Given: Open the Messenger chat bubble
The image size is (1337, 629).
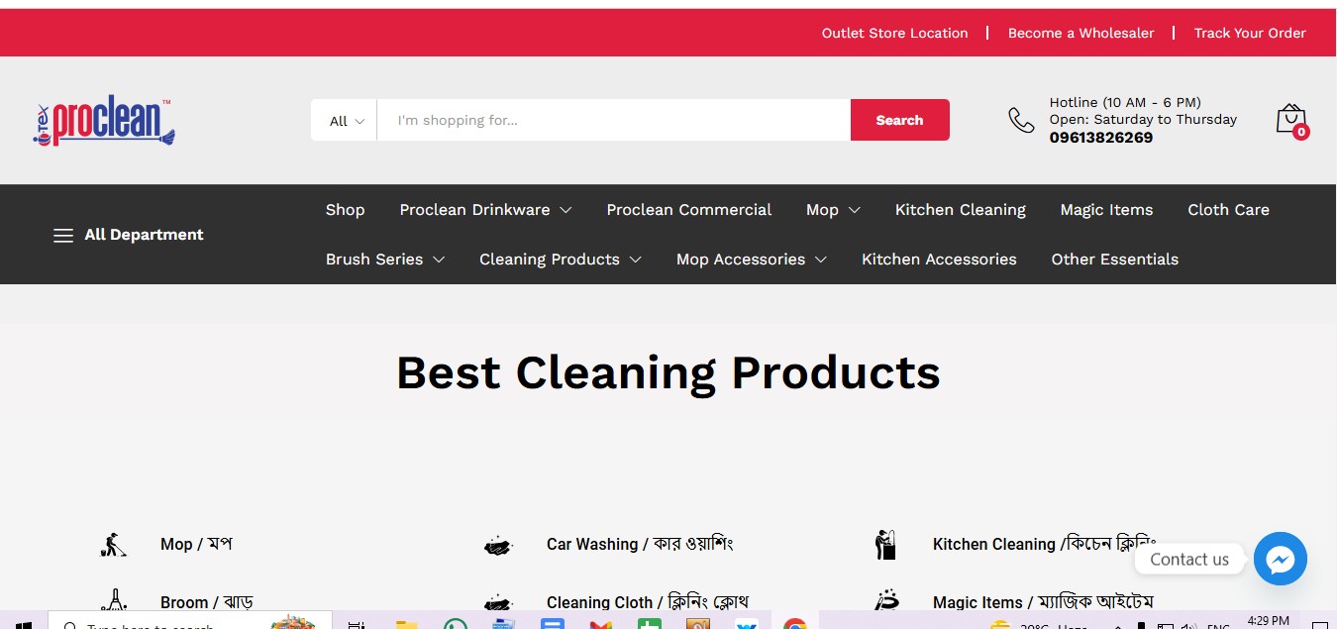Looking at the screenshot, I should [1280, 559].
